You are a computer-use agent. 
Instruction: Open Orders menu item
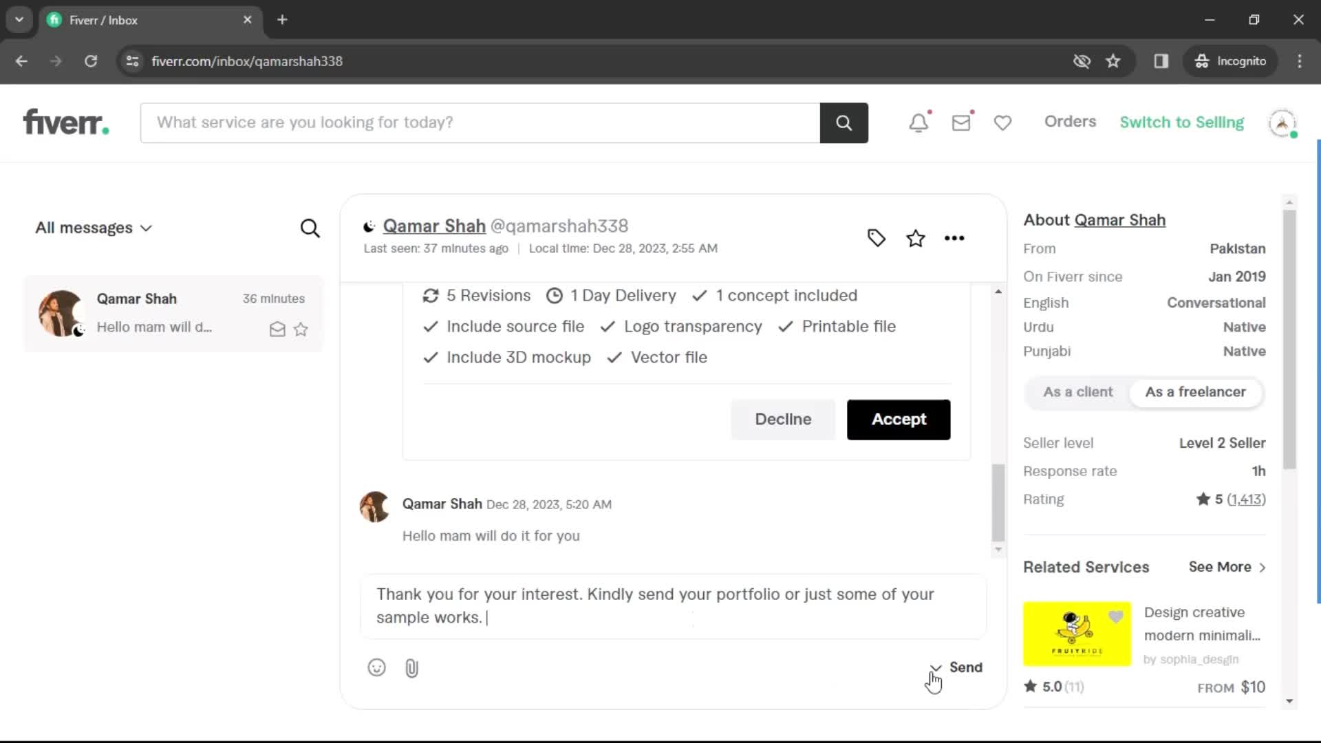coord(1071,122)
